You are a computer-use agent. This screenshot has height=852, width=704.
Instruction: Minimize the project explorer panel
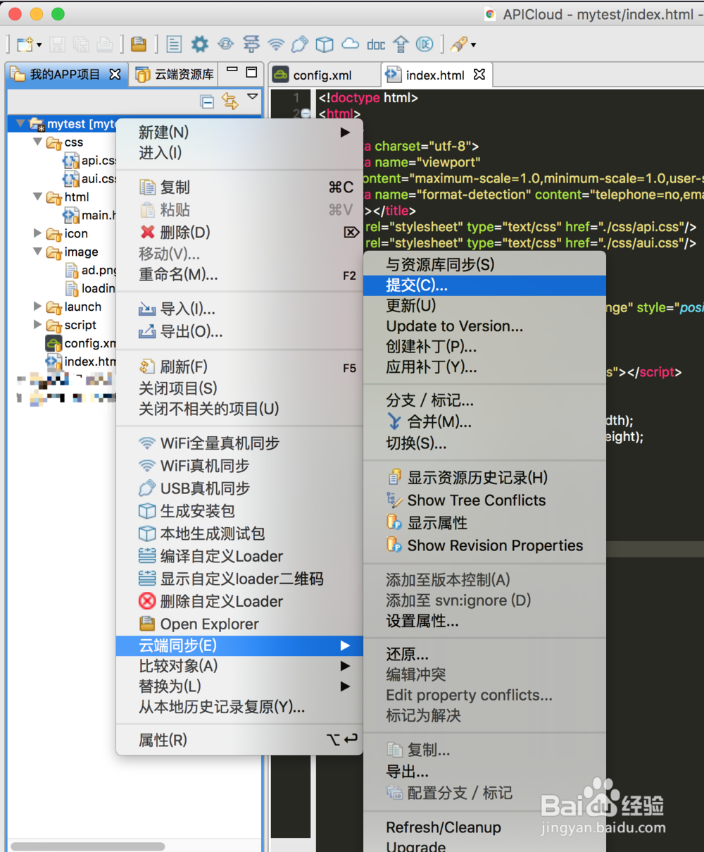[x=232, y=70]
